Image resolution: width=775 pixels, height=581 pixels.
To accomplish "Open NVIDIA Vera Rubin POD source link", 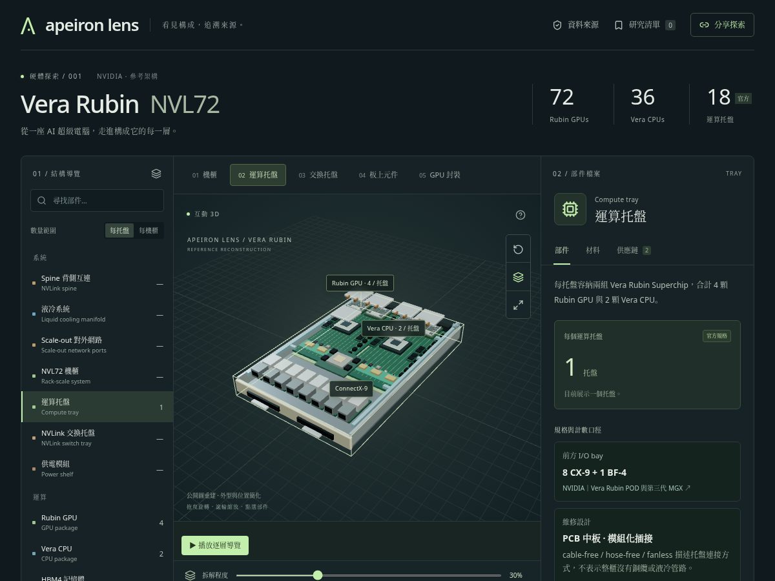I will pos(626,488).
